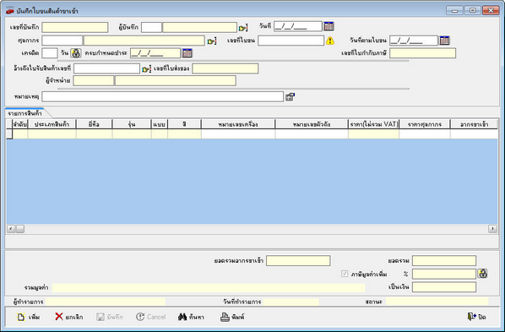Focus the วันที่ date field
Screen dimensions: 505x332
(x=298, y=26)
